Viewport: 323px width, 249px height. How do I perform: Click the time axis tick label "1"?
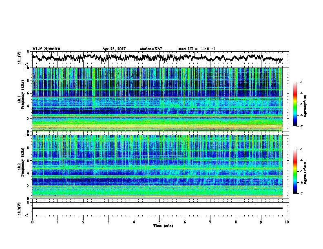(x=58, y=222)
